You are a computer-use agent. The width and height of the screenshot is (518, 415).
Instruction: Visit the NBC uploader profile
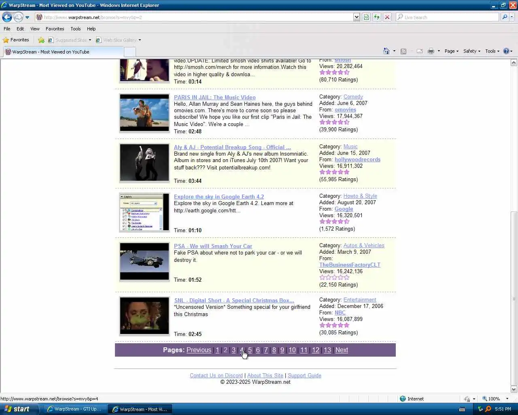(x=340, y=313)
